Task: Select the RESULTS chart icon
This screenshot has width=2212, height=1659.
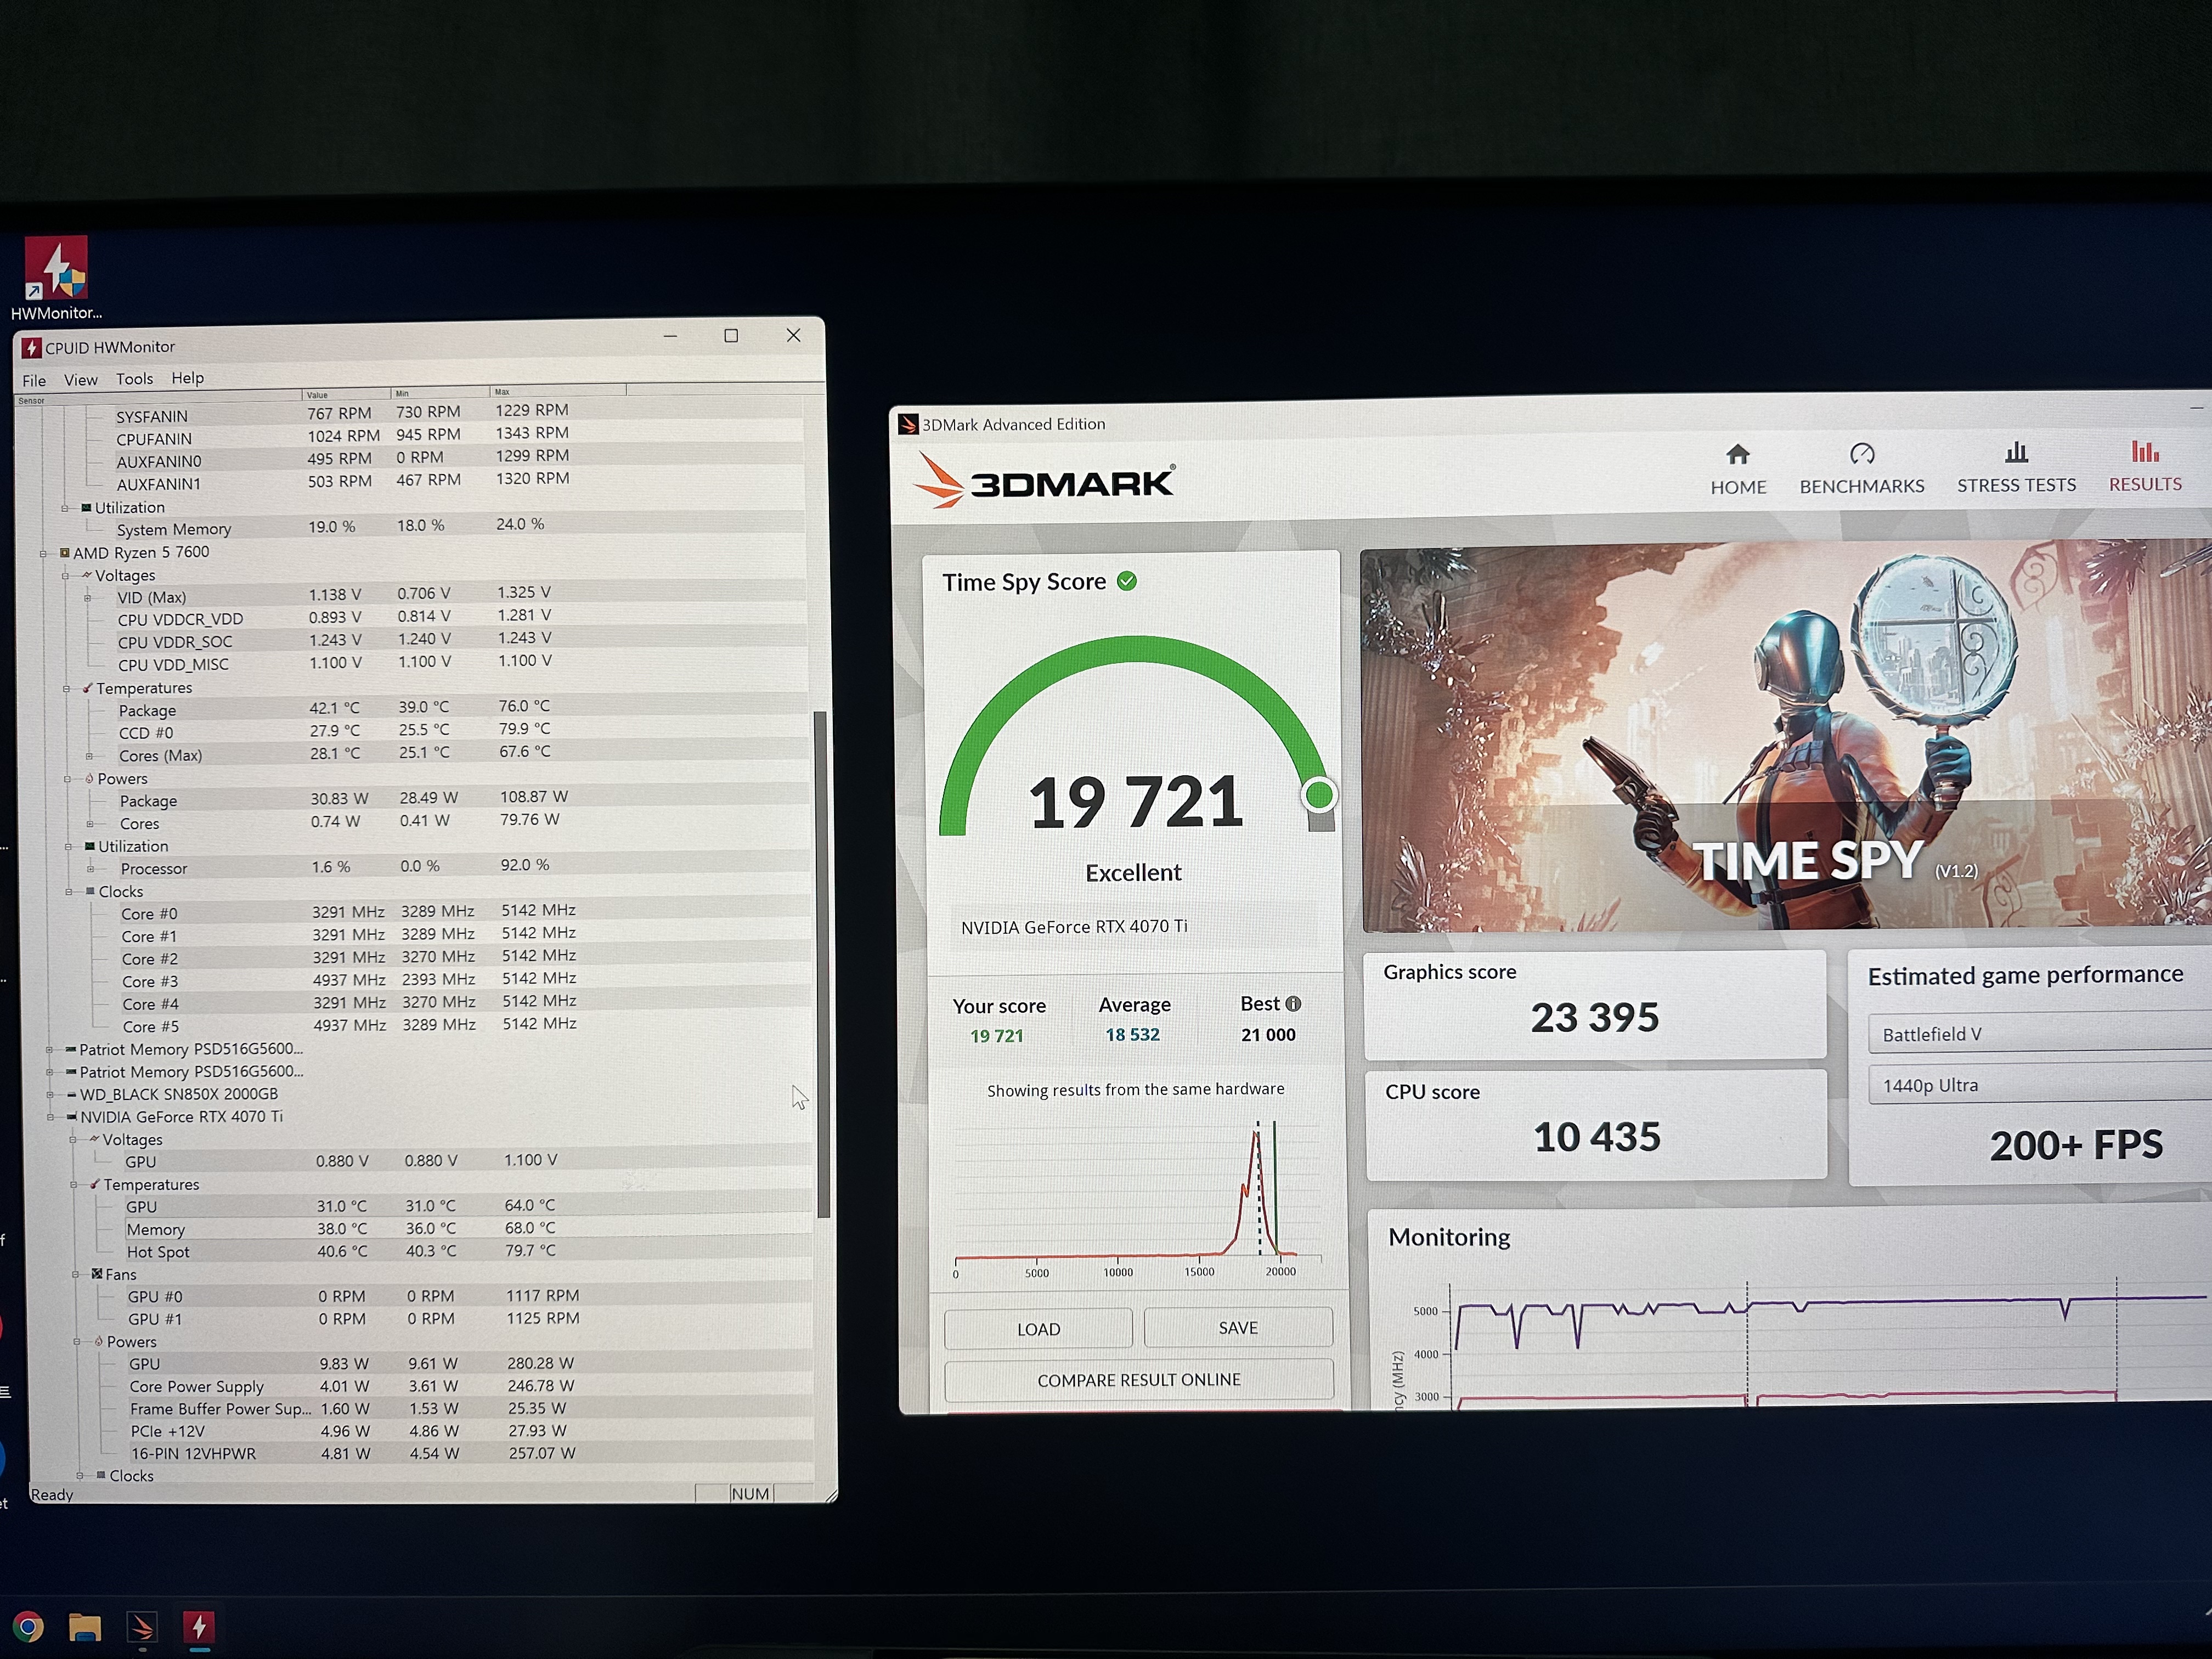Action: pos(2144,452)
